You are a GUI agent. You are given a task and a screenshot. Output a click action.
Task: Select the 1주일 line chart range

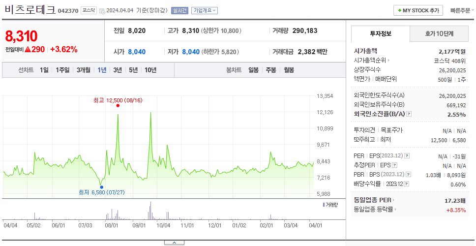(62, 70)
